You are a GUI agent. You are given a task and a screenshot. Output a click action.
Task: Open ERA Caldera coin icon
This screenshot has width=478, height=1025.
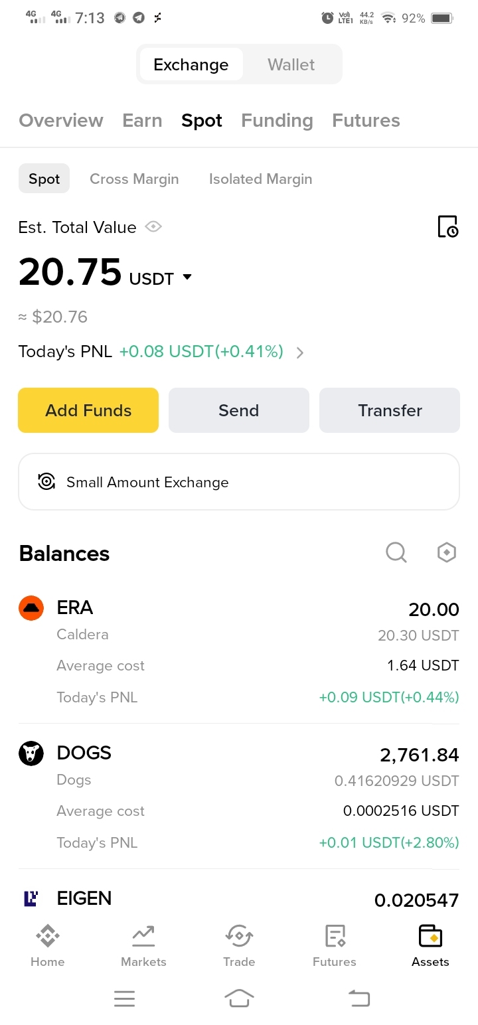pyautogui.click(x=31, y=608)
